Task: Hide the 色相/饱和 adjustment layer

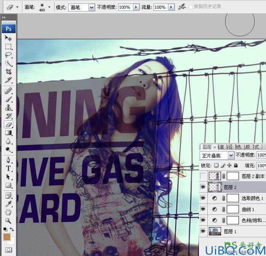Action: pos(203,220)
